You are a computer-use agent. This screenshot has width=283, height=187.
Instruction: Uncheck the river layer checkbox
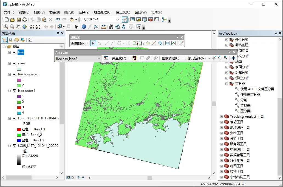[15, 63]
